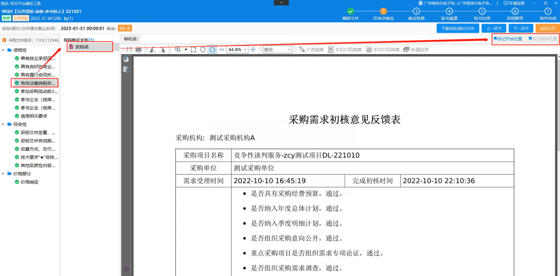Click 批量验签 button
Screen dimensions: 560x276
pos(416,50)
